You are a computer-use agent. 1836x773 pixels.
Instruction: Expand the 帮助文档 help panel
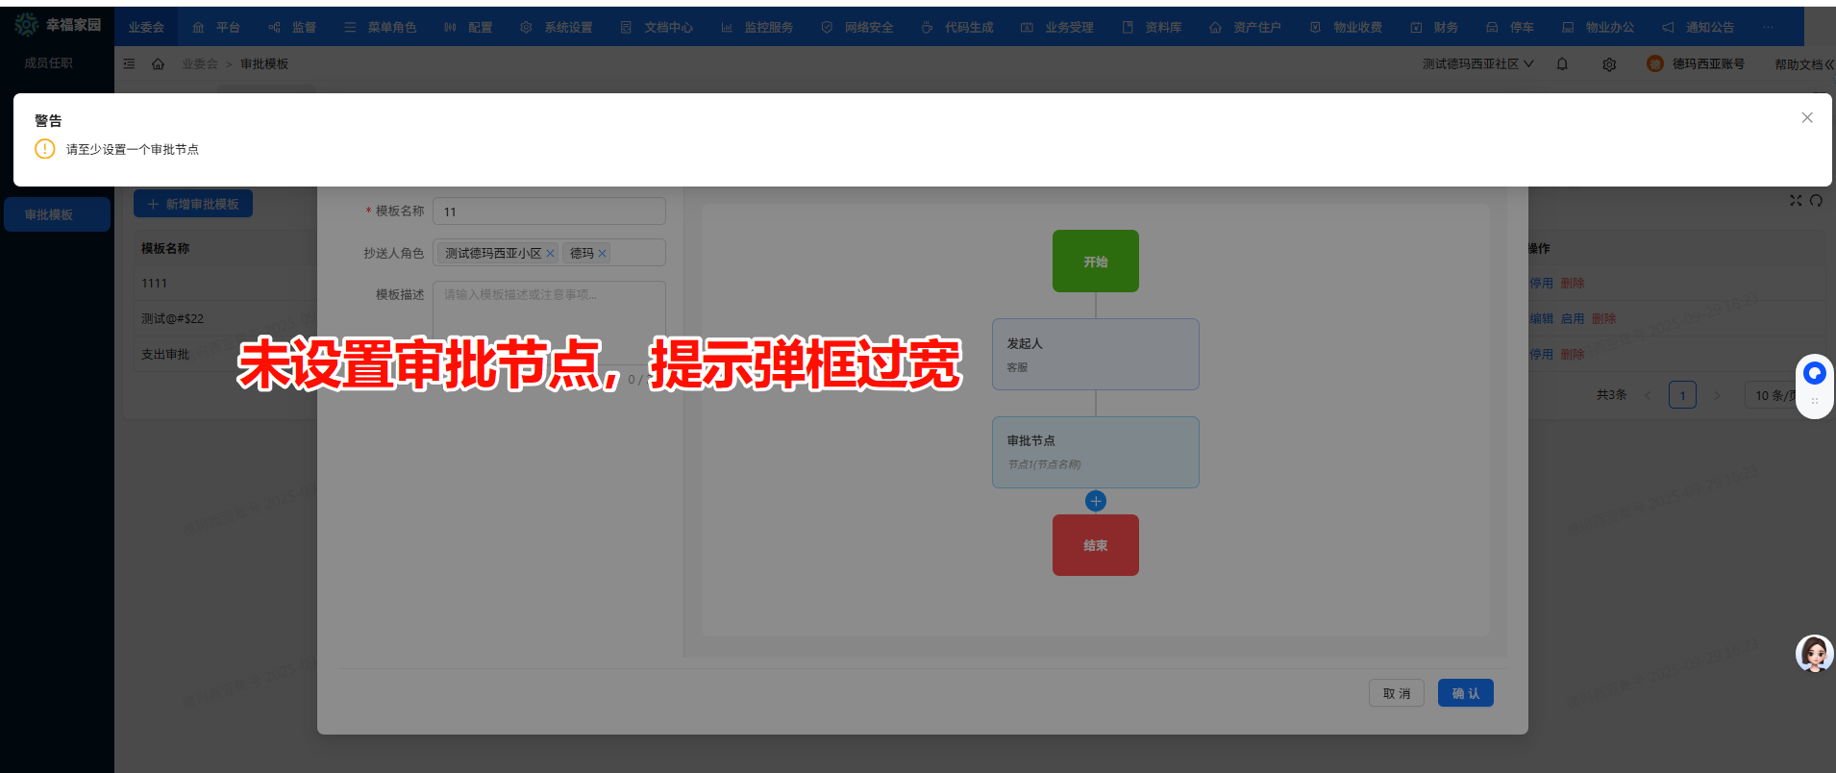click(x=1804, y=64)
